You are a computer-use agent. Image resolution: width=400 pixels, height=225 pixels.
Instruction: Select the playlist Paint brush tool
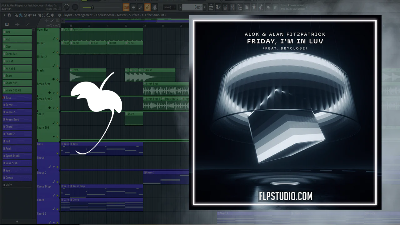pos(21,15)
